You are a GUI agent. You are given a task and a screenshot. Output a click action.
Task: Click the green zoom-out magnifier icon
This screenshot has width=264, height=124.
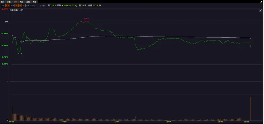[261, 2]
